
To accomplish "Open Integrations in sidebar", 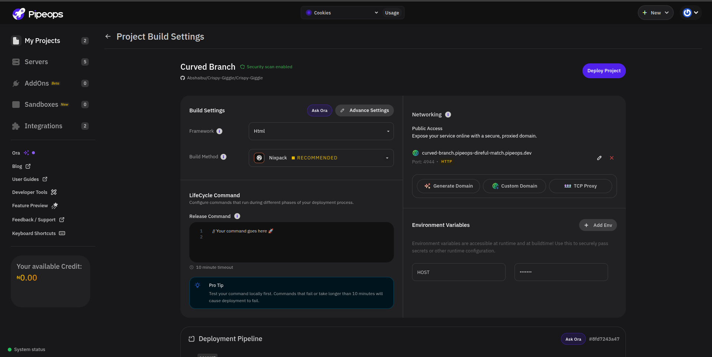I will click(50, 126).
